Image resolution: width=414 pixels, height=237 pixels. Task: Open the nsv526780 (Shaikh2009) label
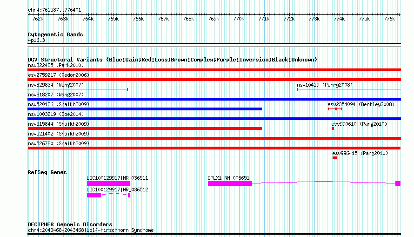pos(59,143)
